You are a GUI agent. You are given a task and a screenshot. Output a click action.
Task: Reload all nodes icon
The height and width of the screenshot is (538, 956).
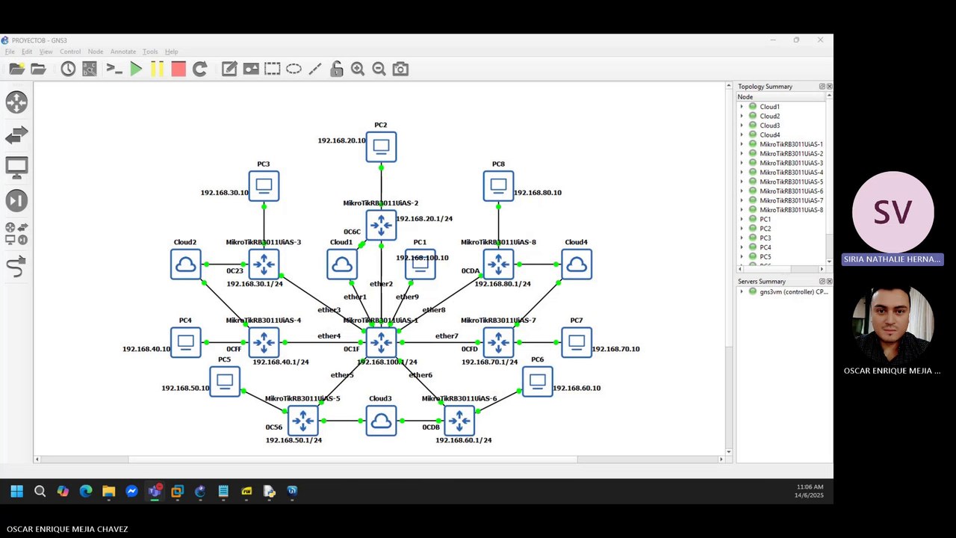coord(199,69)
